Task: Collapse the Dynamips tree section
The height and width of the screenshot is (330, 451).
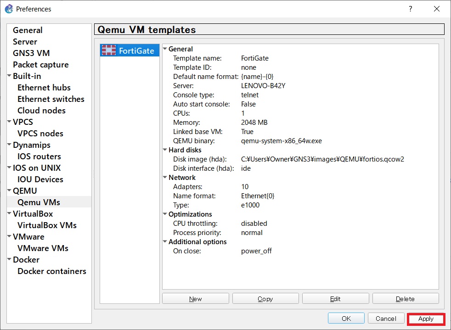Action: pos(10,145)
